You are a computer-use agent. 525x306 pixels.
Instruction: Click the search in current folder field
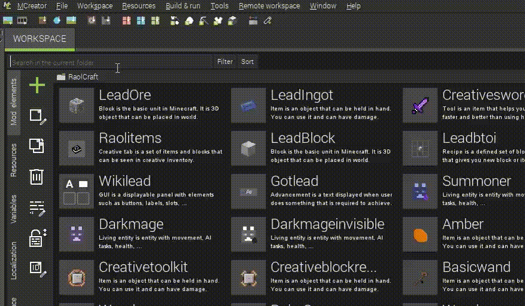click(110, 62)
